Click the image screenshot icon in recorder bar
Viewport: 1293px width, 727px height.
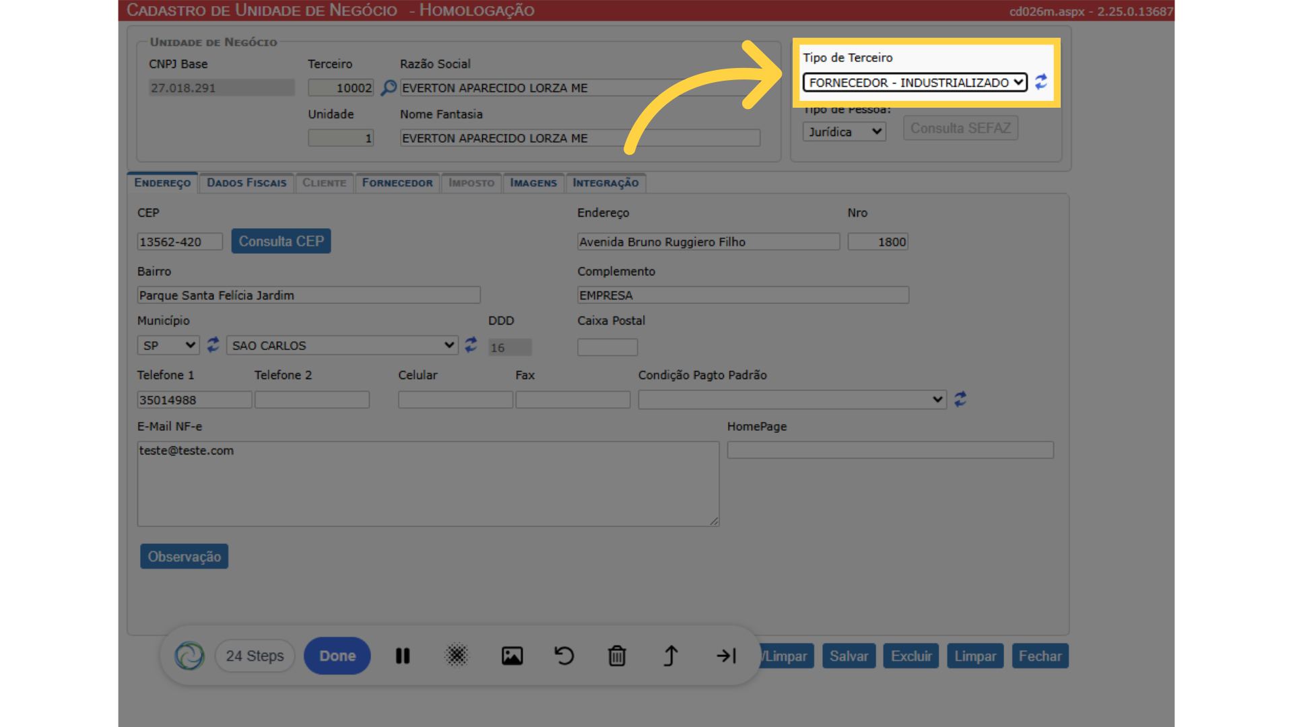(x=512, y=656)
